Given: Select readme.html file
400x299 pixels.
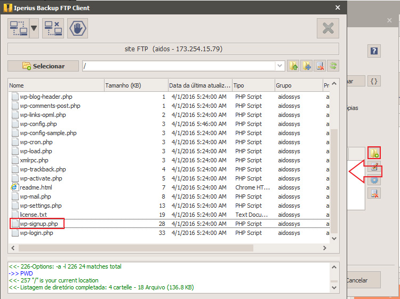Looking at the screenshot, I should click(x=36, y=187).
